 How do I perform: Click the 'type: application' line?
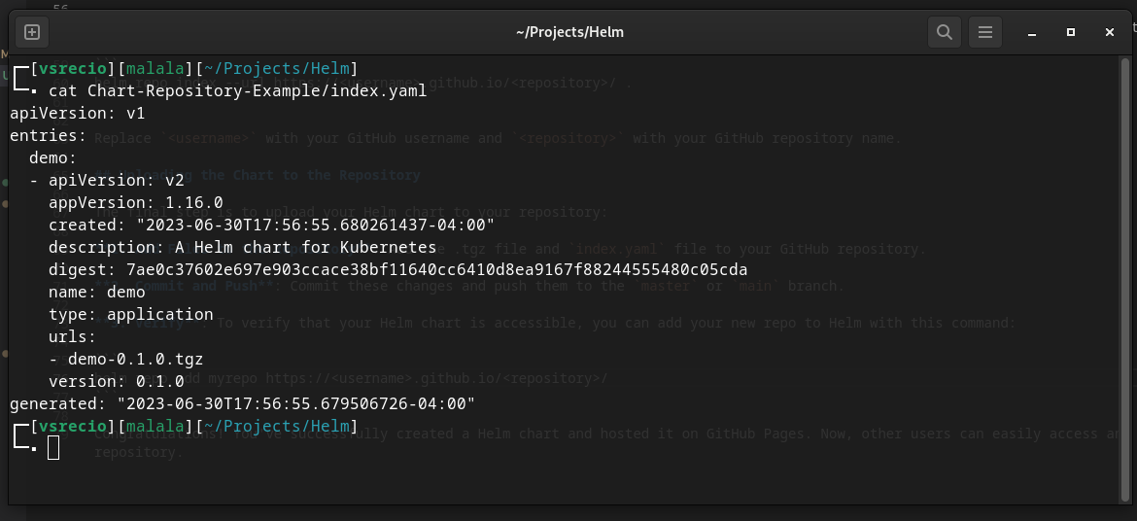131,314
